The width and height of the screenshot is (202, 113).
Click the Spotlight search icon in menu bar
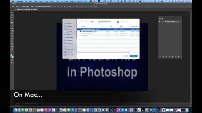pyautogui.click(x=169, y=1)
